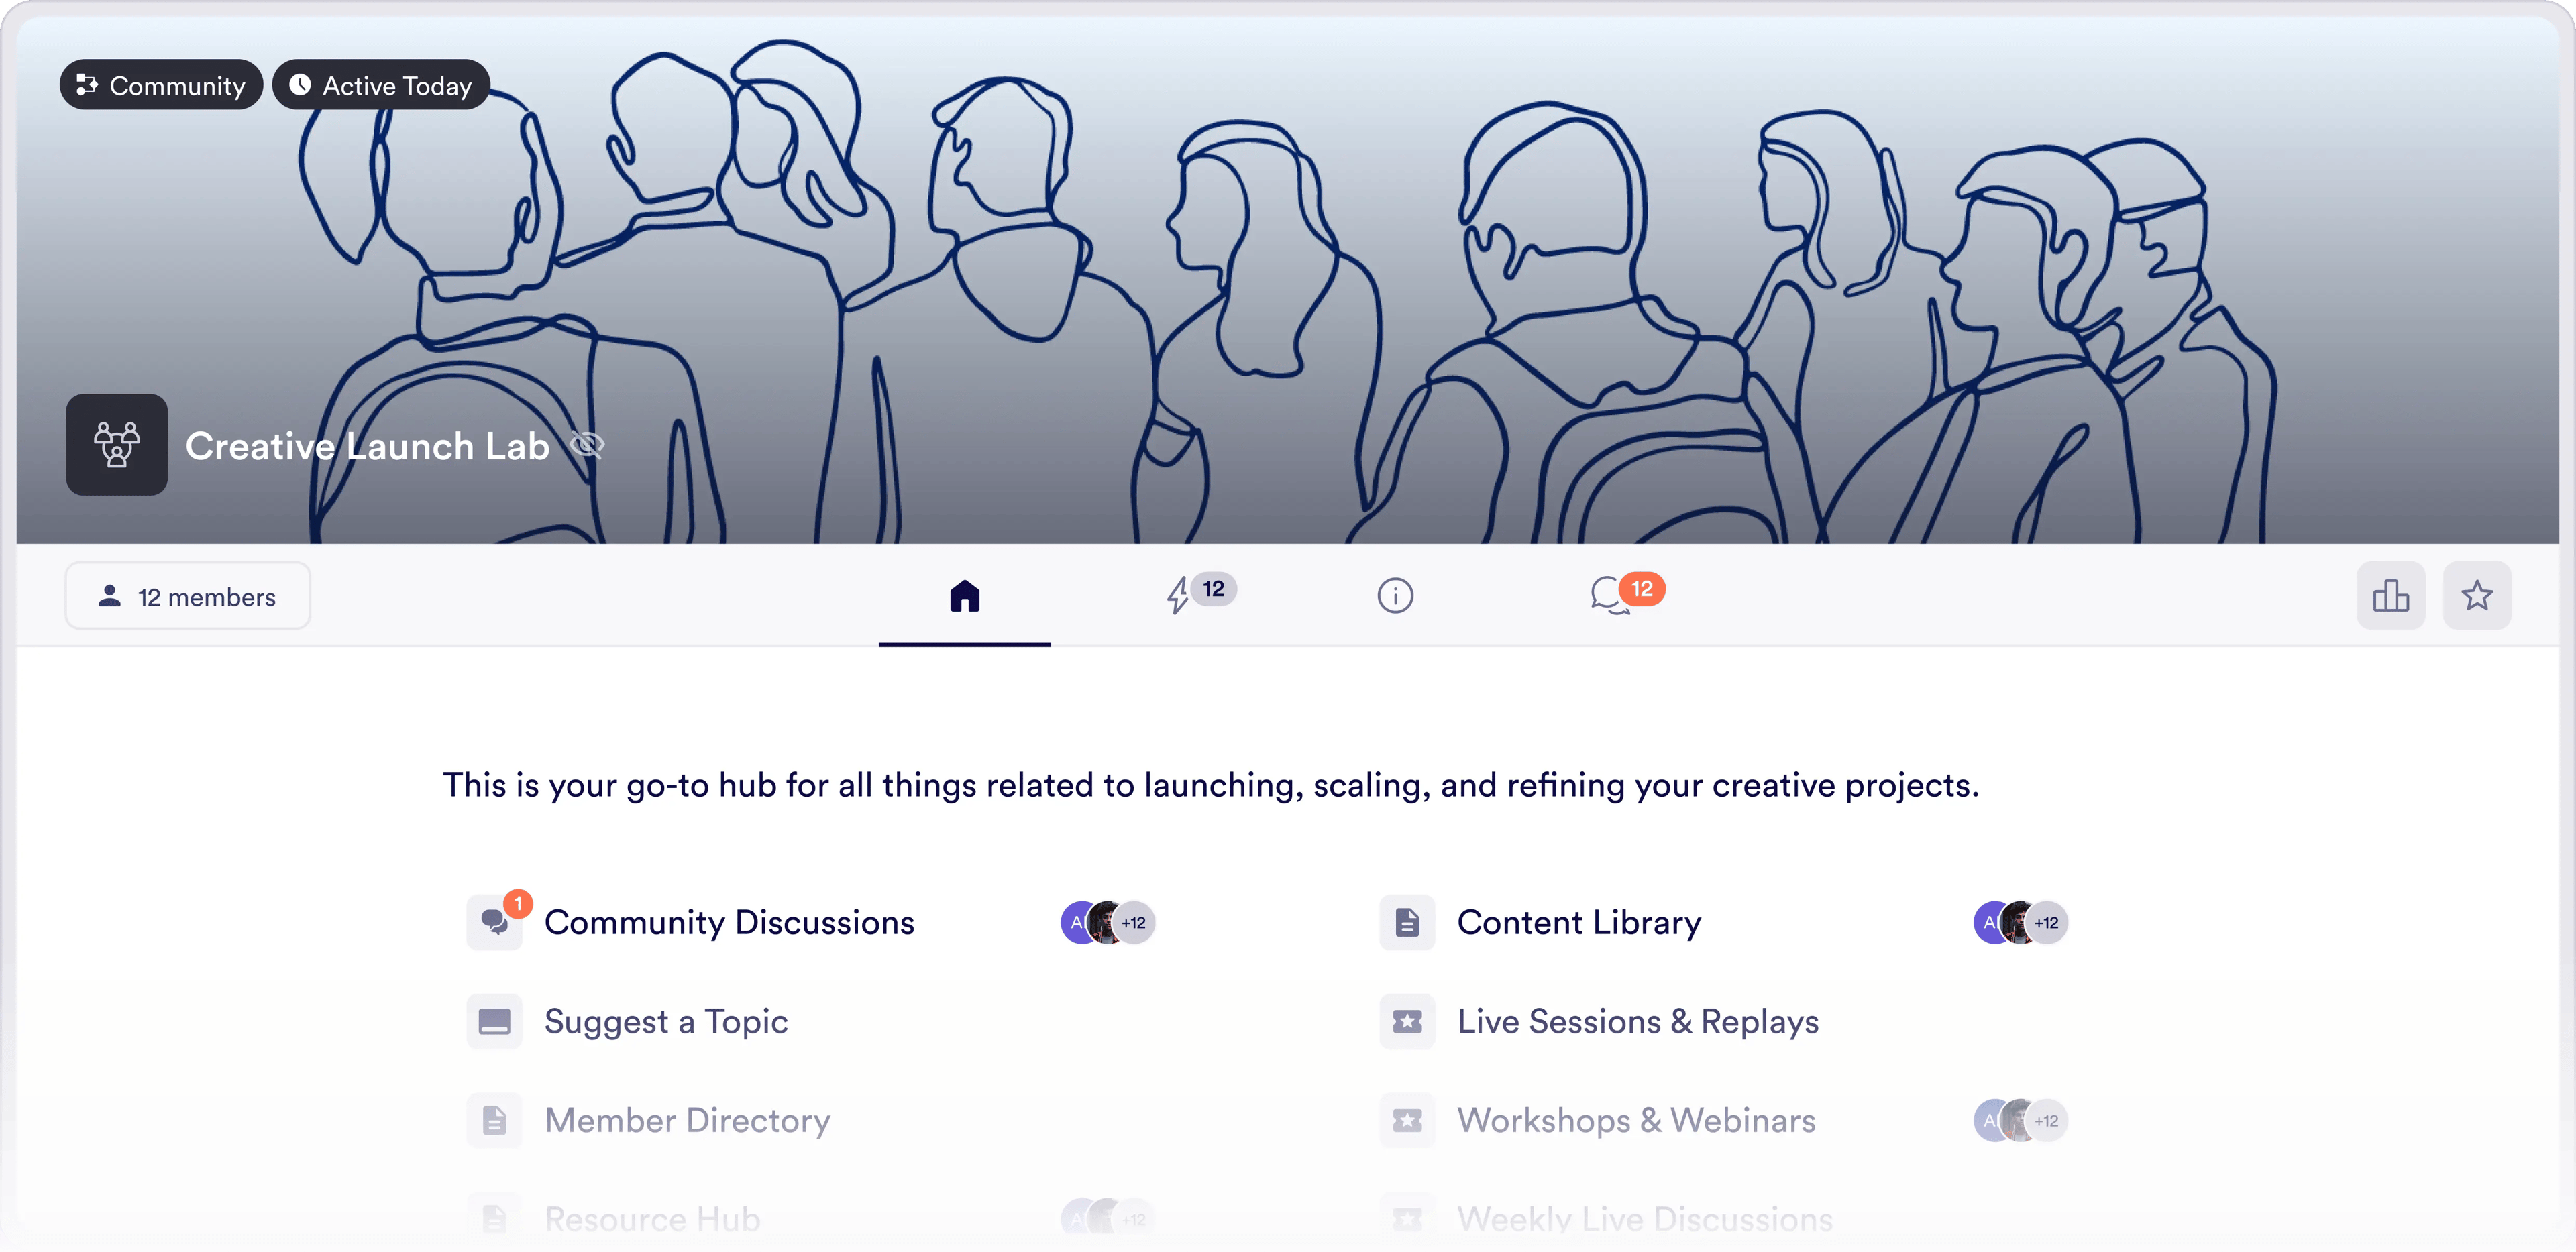Click the star favorite button
This screenshot has height=1252, width=2576.
tap(2476, 596)
